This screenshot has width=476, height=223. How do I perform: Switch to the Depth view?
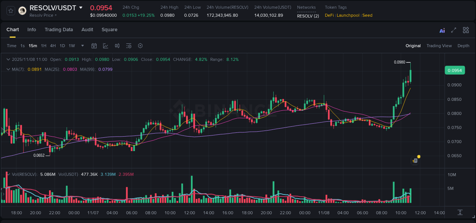pos(463,46)
